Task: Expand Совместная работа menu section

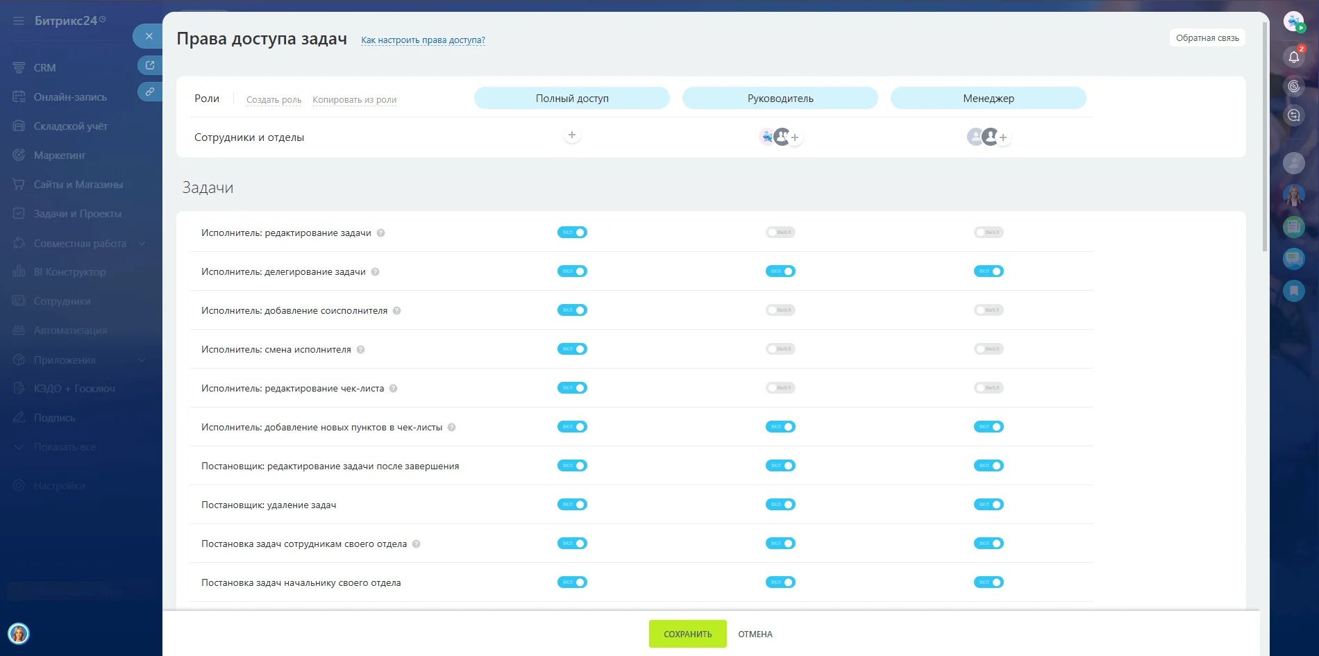Action: coord(142,244)
